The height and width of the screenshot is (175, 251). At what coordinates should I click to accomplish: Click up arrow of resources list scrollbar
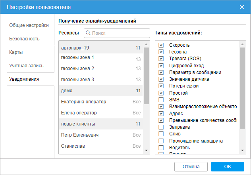(146, 44)
